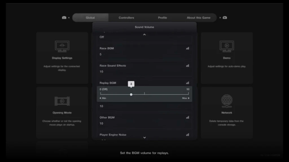Click the '0 (Off)' slider label
This screenshot has height=162, width=289.
[x=104, y=89]
